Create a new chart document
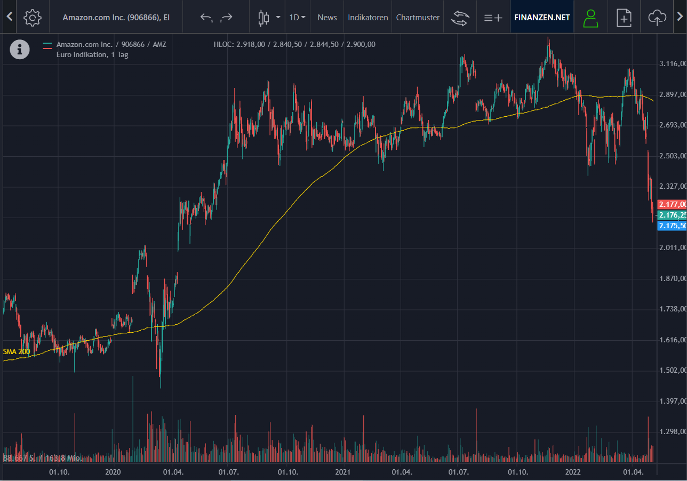The image size is (687, 481). tap(624, 18)
